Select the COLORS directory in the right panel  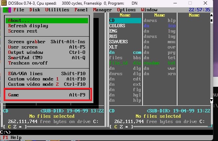tap(117, 26)
